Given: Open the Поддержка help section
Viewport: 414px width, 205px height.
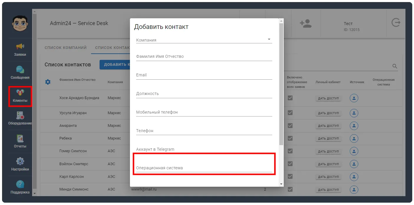Looking at the screenshot, I should coord(20,188).
